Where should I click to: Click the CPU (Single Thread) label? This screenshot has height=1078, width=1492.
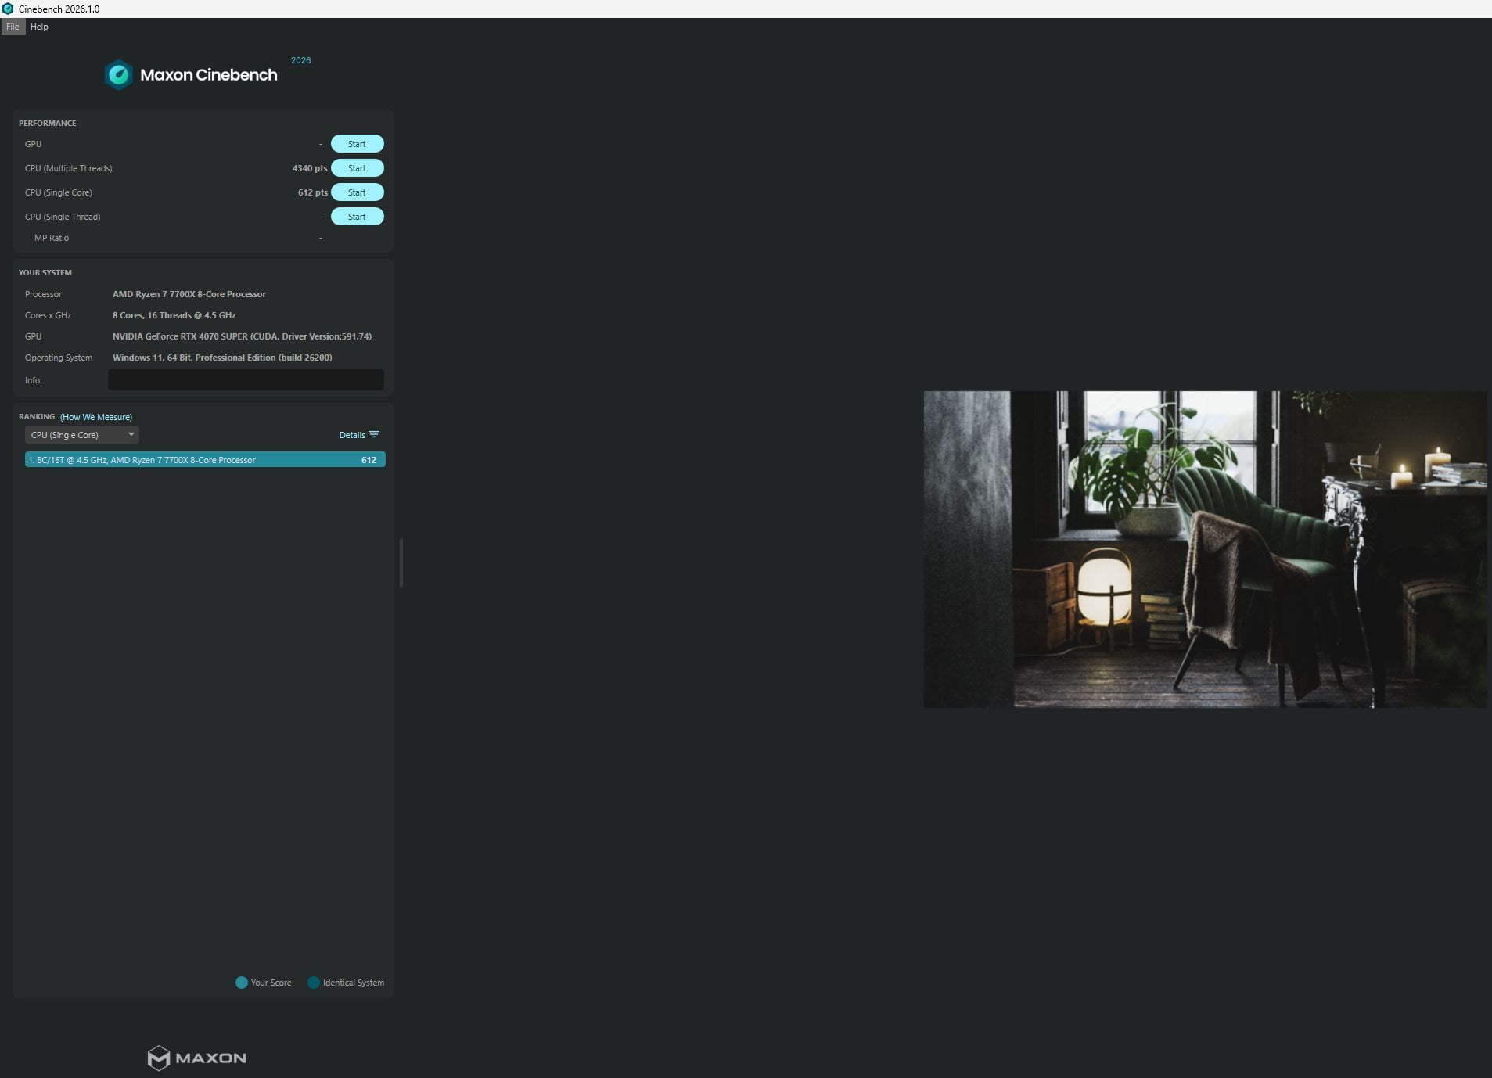(63, 217)
